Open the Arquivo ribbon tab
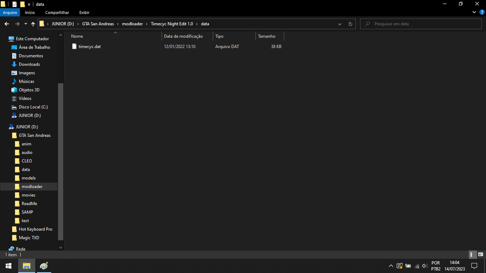 click(x=10, y=13)
